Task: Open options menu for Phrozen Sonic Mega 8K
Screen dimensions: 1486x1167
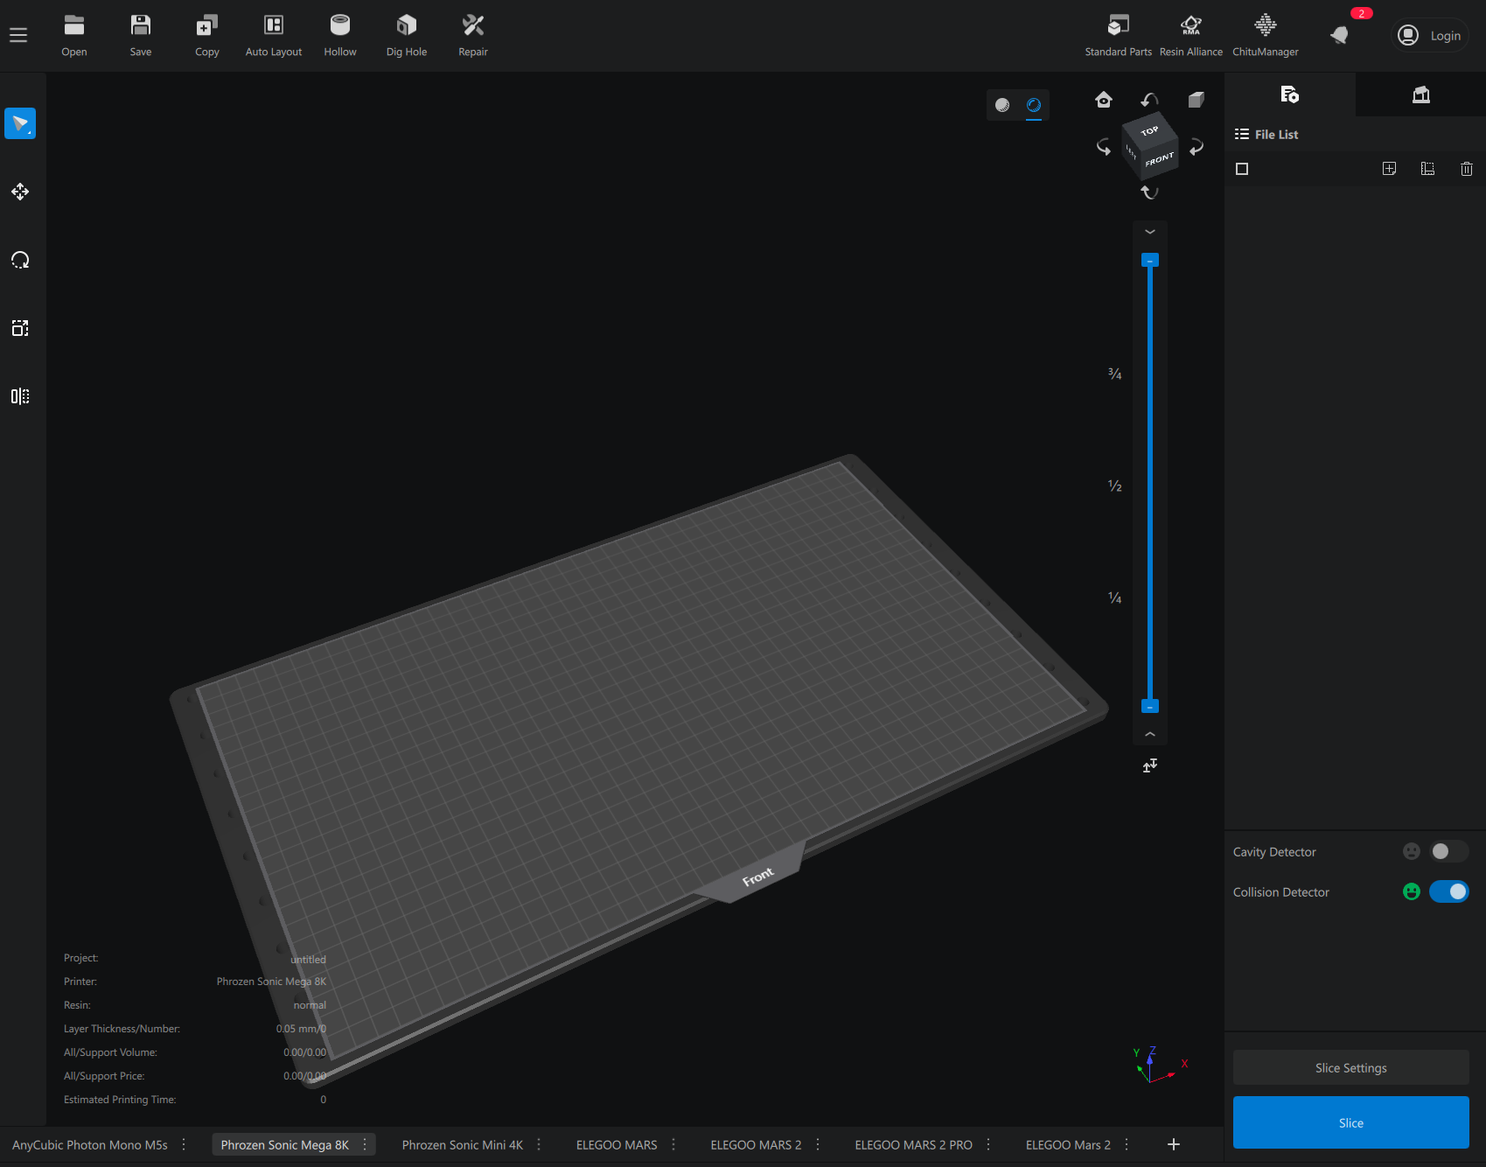Action: [x=365, y=1144]
